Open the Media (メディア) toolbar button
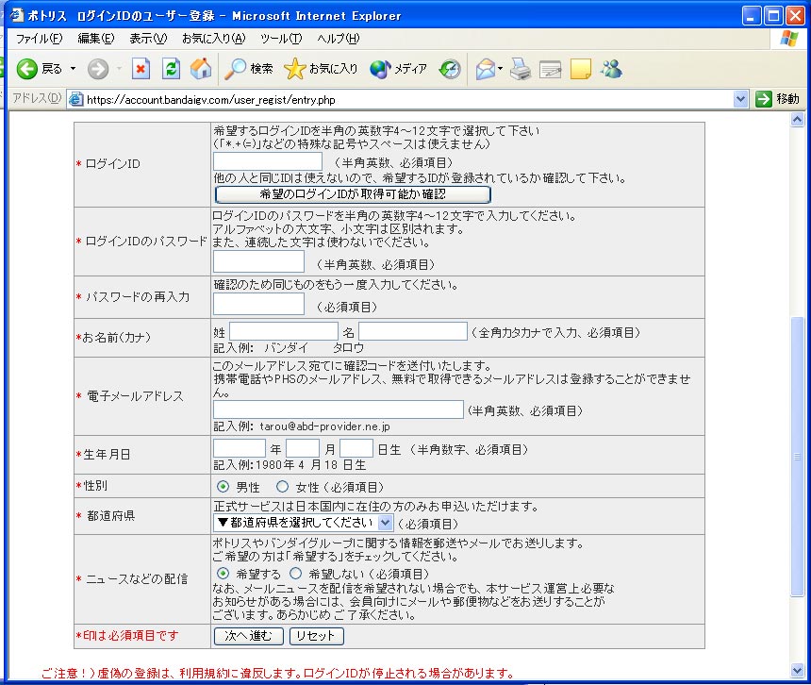811x685 pixels. coord(398,69)
